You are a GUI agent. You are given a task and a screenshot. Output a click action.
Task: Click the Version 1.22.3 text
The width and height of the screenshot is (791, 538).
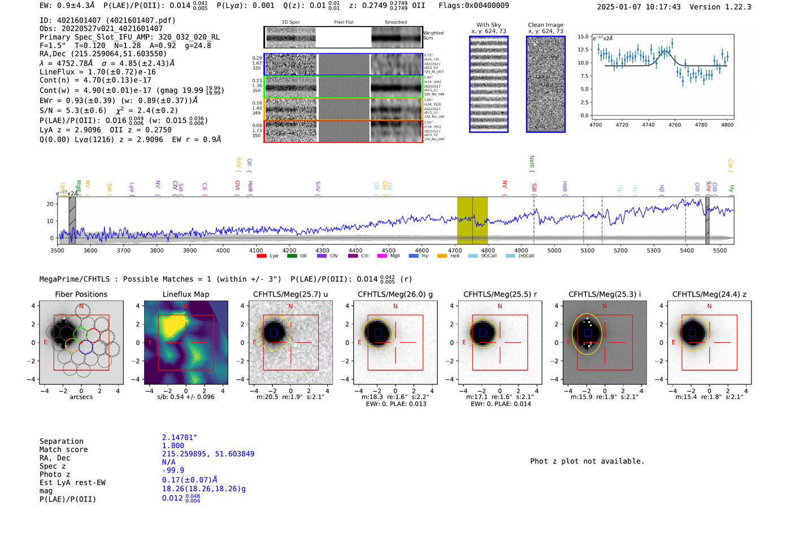click(720, 7)
